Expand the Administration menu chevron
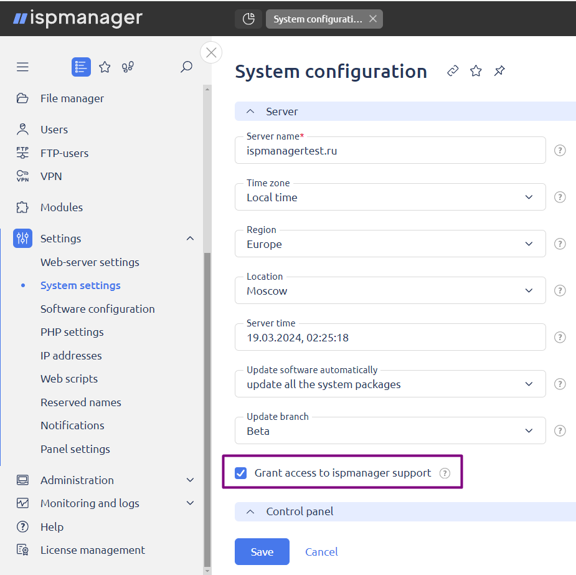This screenshot has width=576, height=575. pyautogui.click(x=190, y=480)
